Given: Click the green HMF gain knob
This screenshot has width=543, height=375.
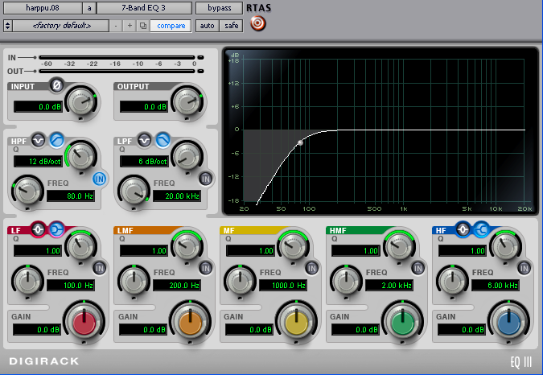Looking at the screenshot, I should coord(402,322).
